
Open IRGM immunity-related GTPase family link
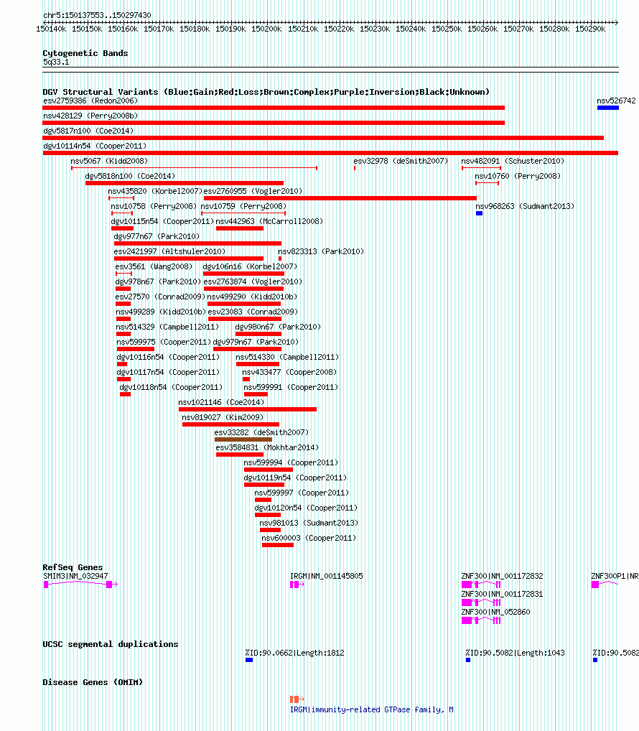click(x=371, y=709)
